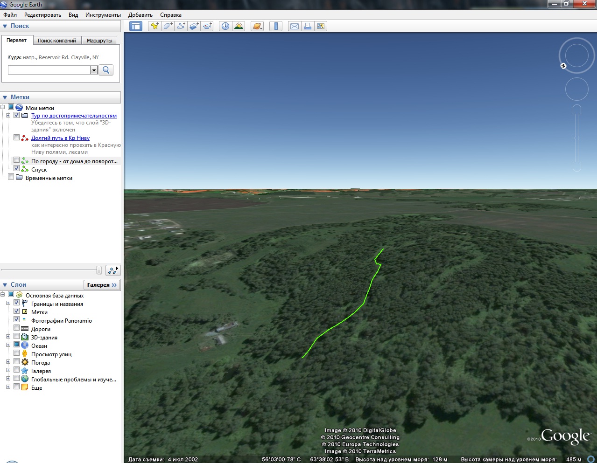Show historical imagery with the clock icon
Viewport: 597px width, 463px height.
pyautogui.click(x=225, y=26)
